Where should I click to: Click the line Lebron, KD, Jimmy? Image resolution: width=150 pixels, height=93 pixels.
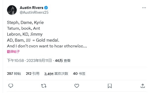[x=25, y=34]
